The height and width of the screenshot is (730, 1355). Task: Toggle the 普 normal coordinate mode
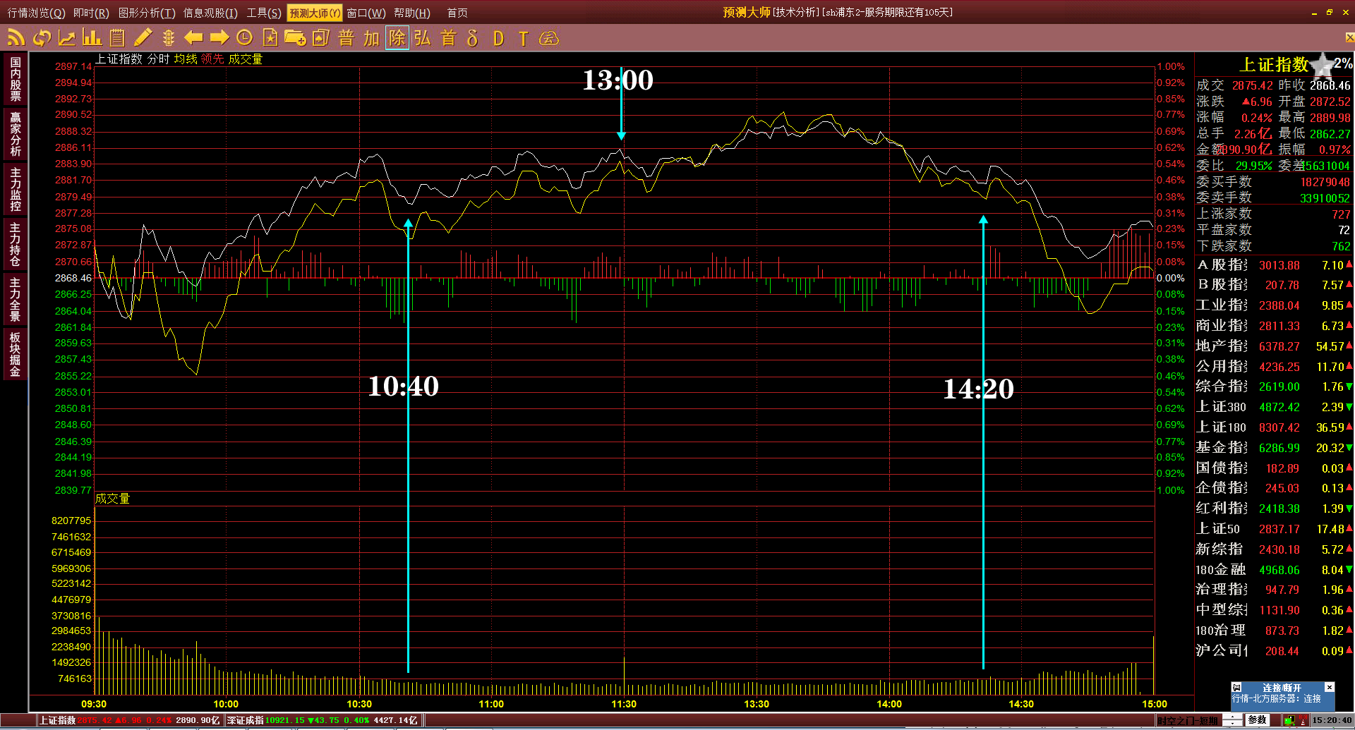[x=346, y=37]
